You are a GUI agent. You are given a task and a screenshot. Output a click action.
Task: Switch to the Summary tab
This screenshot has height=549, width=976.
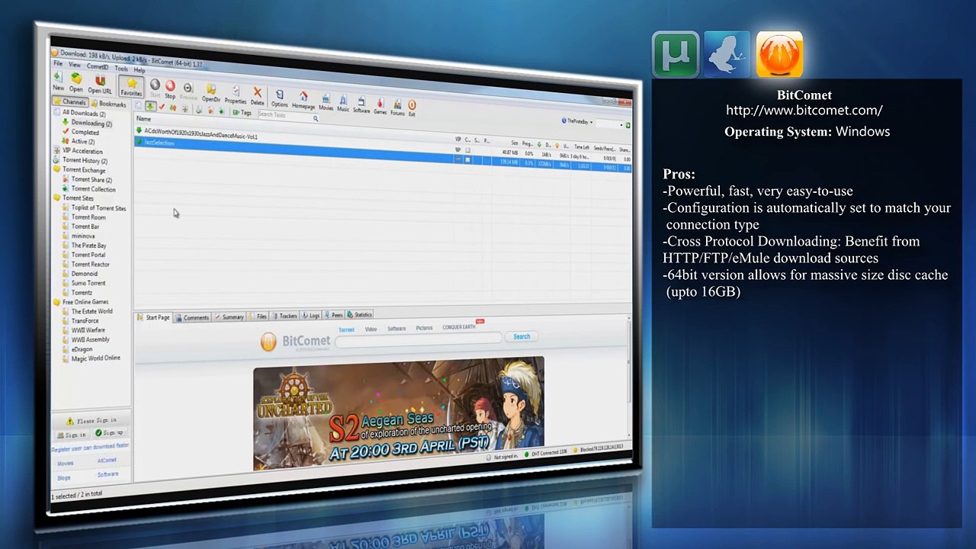pyautogui.click(x=229, y=316)
